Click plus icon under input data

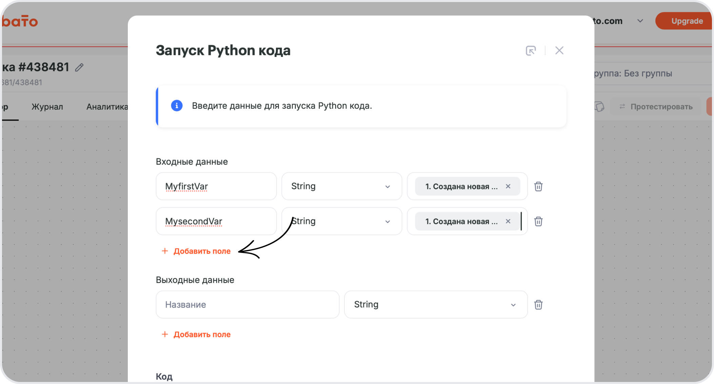(165, 251)
